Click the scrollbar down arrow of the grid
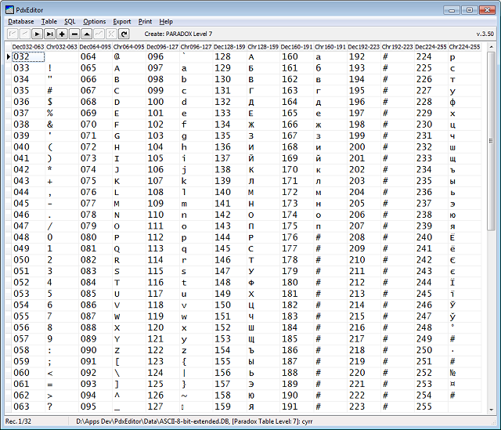This screenshot has height=430, width=501. [x=491, y=410]
